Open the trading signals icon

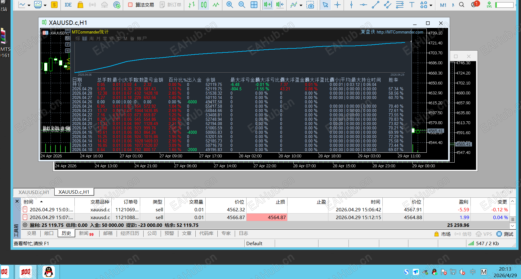click(x=92, y=5)
